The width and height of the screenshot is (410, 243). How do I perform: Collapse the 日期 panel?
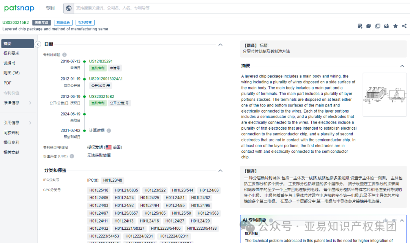(x=220, y=44)
